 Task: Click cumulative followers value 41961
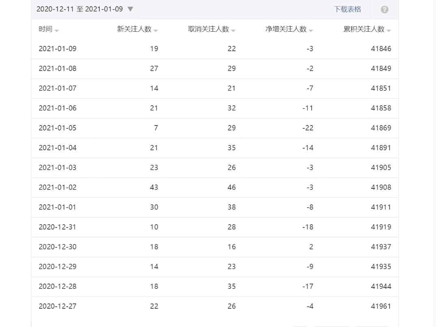coord(381,306)
